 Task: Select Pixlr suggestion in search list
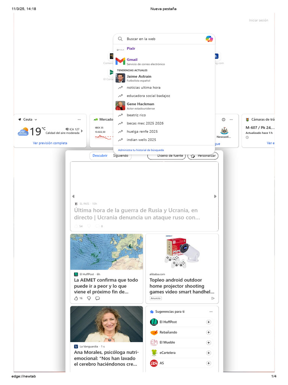coord(164,49)
